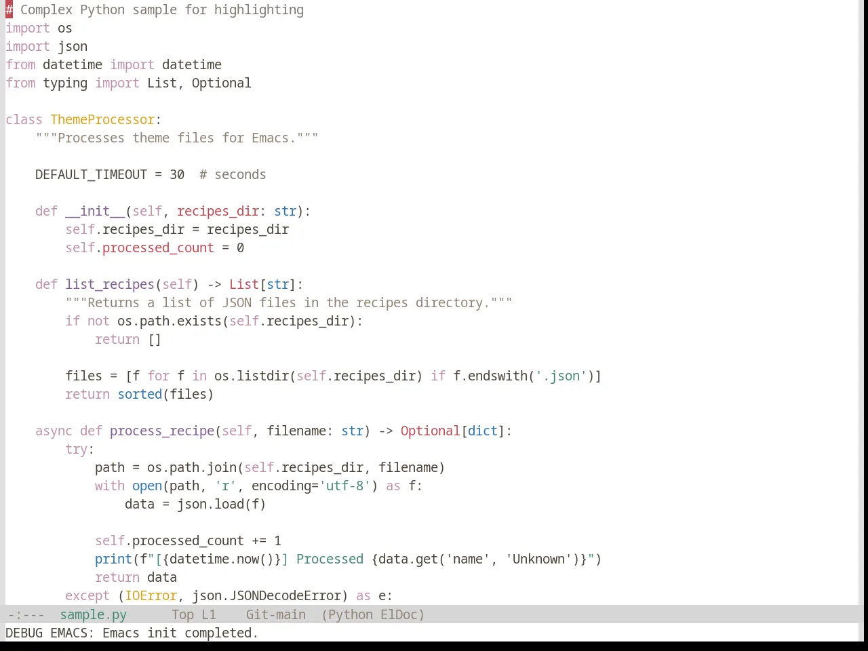Click the "Top" position indicator in mode line
Screen dimensions: 868x651
(x=182, y=614)
